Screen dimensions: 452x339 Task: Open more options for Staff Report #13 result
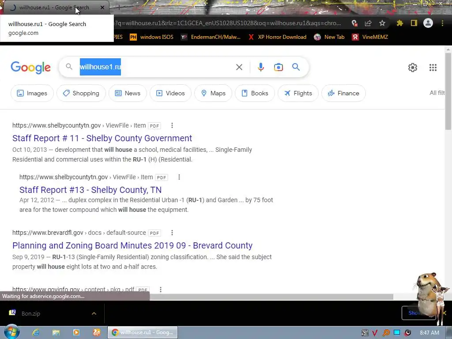pos(179,177)
